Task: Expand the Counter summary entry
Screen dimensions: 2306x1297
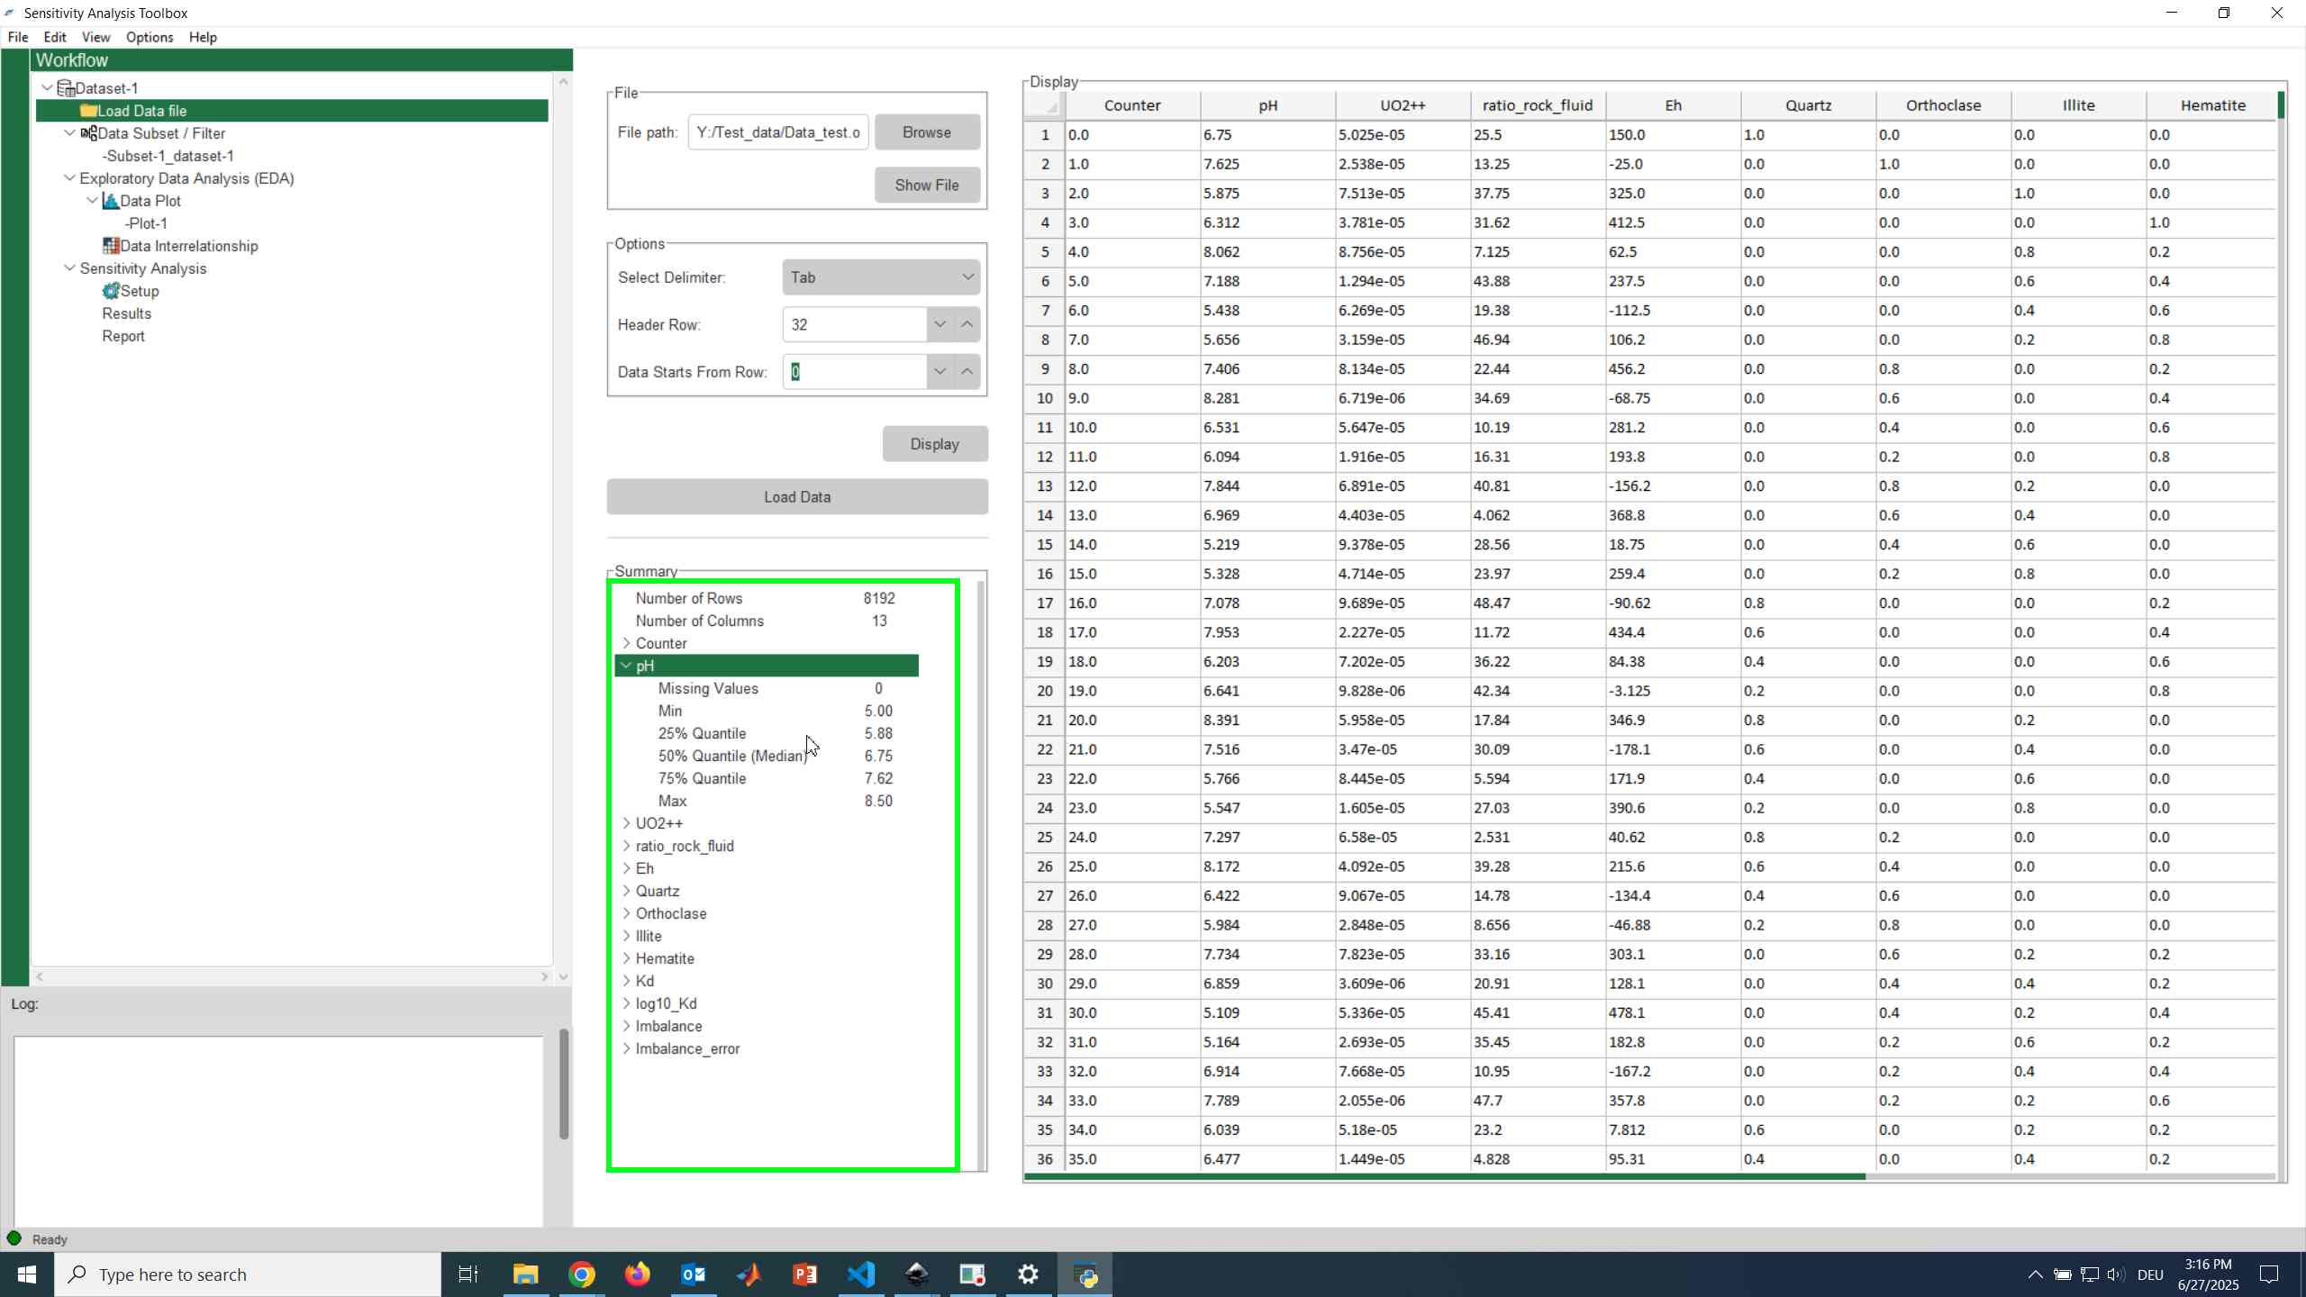Action: point(626,643)
